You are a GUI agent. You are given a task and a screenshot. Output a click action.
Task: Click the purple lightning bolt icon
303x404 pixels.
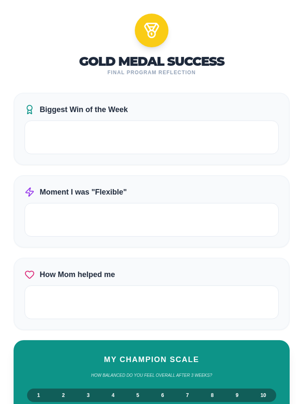[30, 192]
